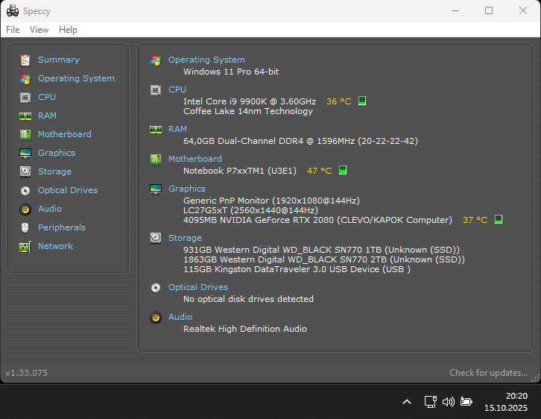Open Storage via its hard drive icon
This screenshot has width=541, height=419.
coord(25,171)
